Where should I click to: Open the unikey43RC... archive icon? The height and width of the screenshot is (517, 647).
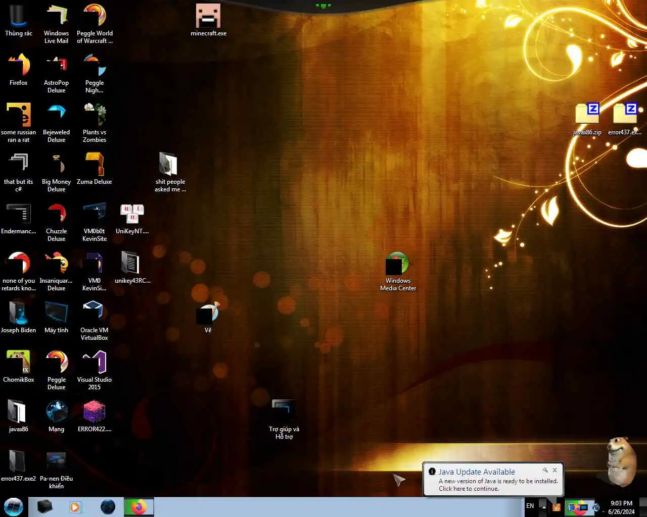(x=132, y=268)
